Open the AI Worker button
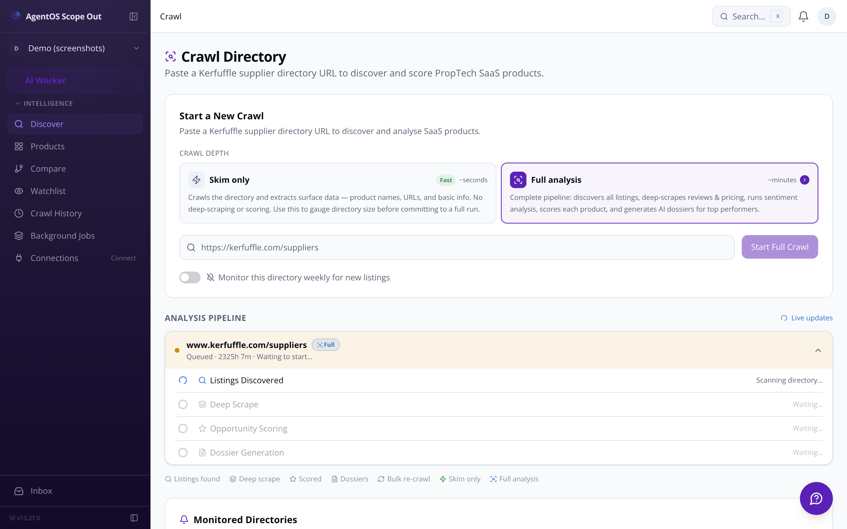This screenshot has width=847, height=529. [x=75, y=81]
